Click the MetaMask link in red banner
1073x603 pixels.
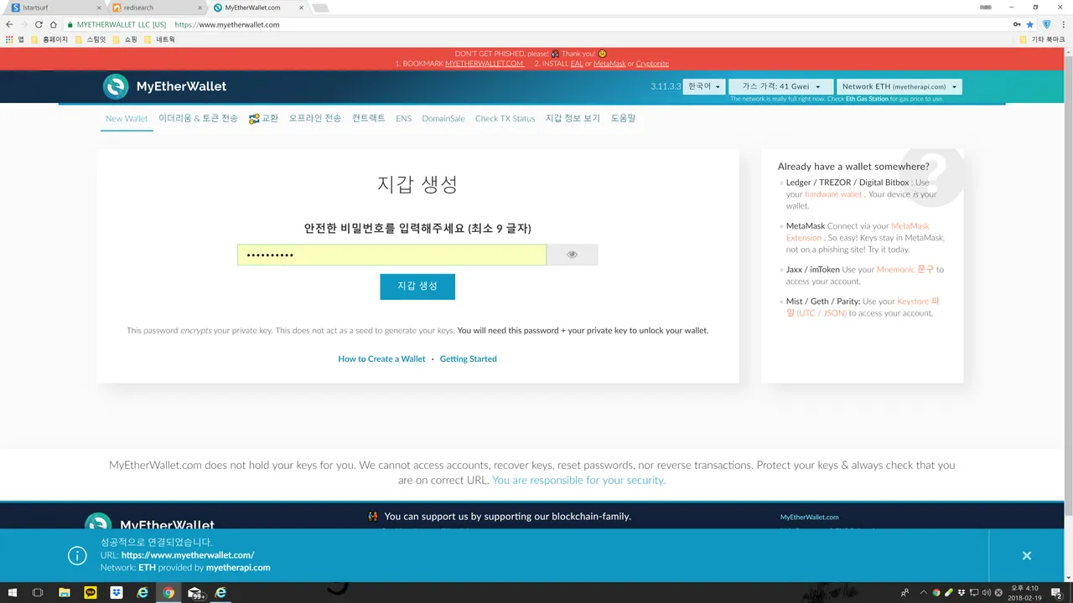[x=609, y=64]
